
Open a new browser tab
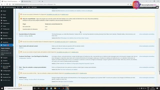(42, 1)
